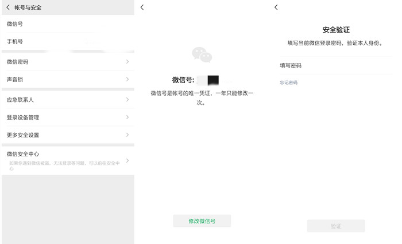Open the 微信号 row
This screenshot has height=244, width=402.
pyautogui.click(x=68, y=24)
